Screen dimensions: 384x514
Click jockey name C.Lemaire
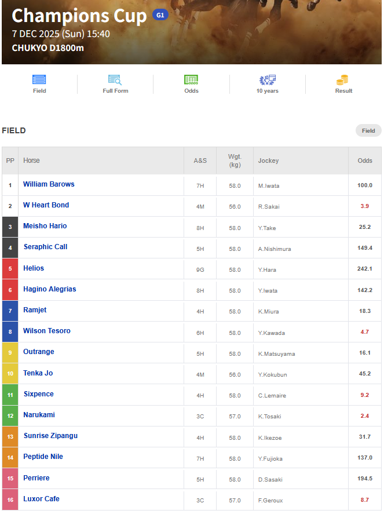pyautogui.click(x=272, y=396)
